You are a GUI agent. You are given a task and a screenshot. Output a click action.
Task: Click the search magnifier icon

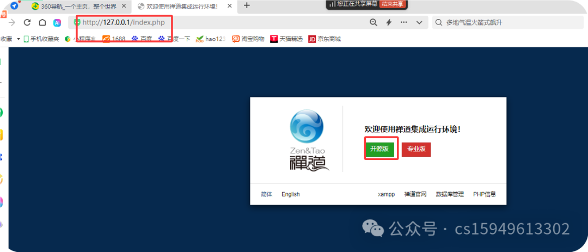[x=439, y=22]
